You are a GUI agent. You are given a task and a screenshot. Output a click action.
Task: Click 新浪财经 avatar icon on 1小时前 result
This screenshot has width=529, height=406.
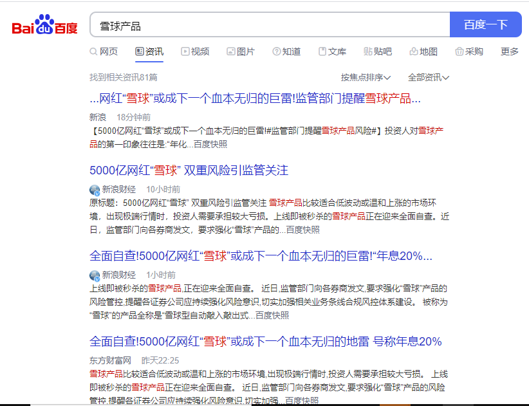95,275
